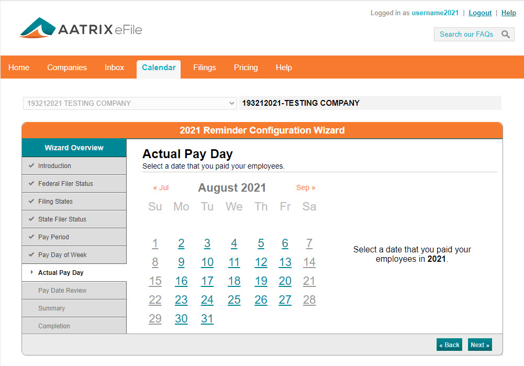Click the Logout link
This screenshot has width=524, height=366.
point(480,13)
